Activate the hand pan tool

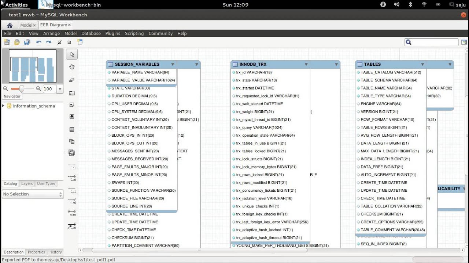[x=72, y=67]
